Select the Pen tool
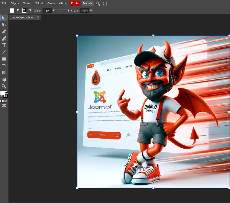 coord(4,31)
